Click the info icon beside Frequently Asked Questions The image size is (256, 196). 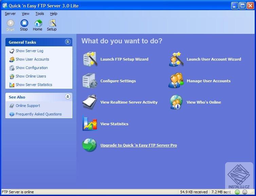tap(12, 114)
